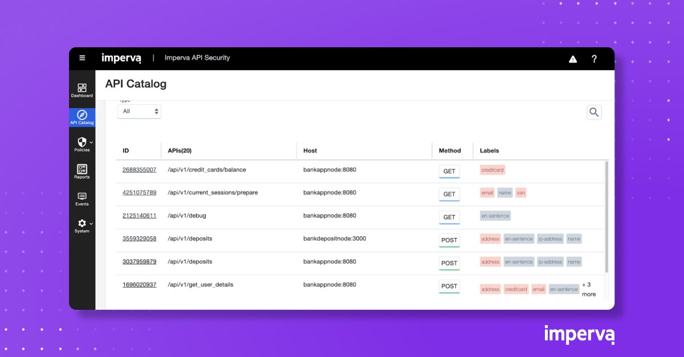Click the POST method tag on bankdepositnode:3000 row
Viewport: 684px width, 357px height.
(449, 240)
